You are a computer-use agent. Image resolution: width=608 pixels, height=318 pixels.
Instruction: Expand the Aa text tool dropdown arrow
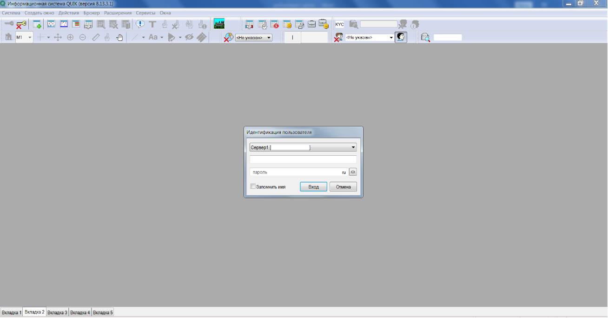pyautogui.click(x=162, y=37)
